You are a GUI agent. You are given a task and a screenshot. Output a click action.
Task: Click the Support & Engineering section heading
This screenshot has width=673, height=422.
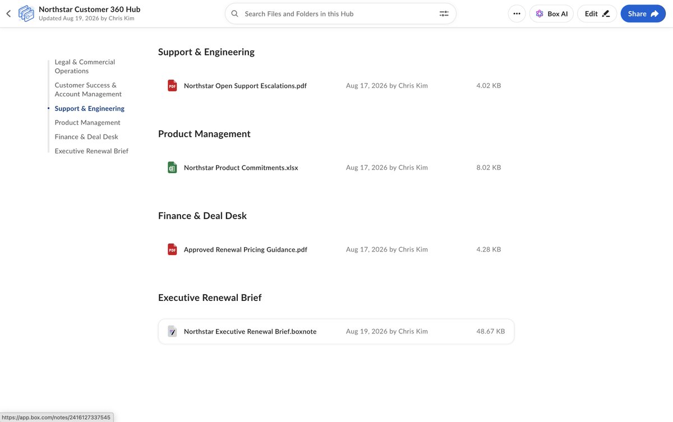(206, 52)
